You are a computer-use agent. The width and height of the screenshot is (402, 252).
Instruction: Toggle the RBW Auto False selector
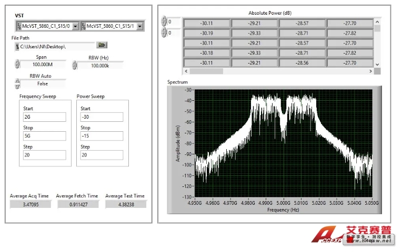[17, 83]
